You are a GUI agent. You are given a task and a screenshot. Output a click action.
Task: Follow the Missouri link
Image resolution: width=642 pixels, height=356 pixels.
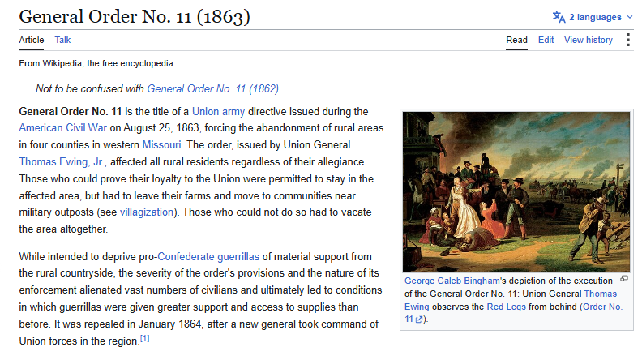(x=161, y=144)
